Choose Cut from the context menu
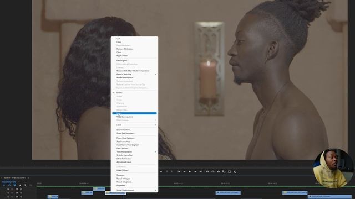 [x=134, y=39]
